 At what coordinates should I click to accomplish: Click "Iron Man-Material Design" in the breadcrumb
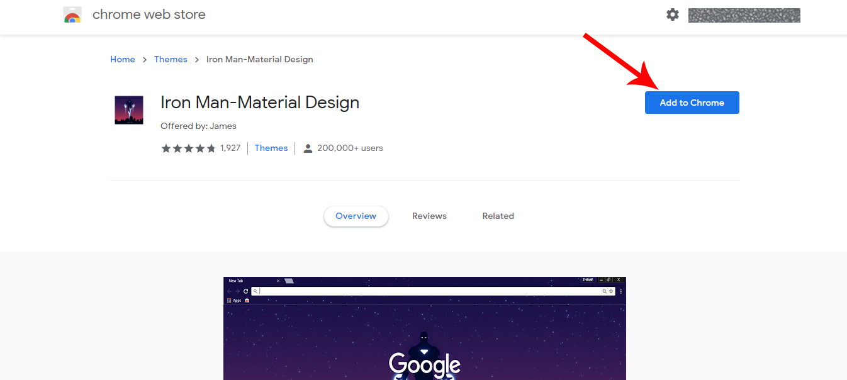[260, 59]
